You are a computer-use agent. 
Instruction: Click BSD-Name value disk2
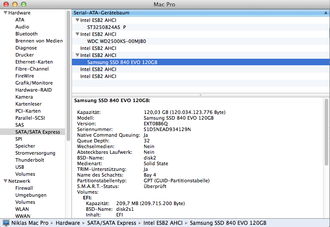(150, 158)
